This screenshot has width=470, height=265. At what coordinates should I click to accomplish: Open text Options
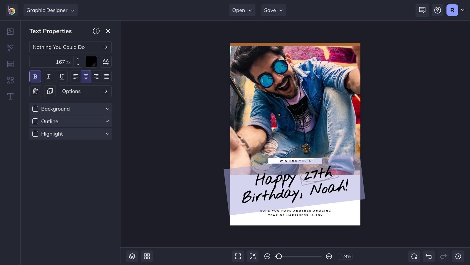[x=85, y=91]
